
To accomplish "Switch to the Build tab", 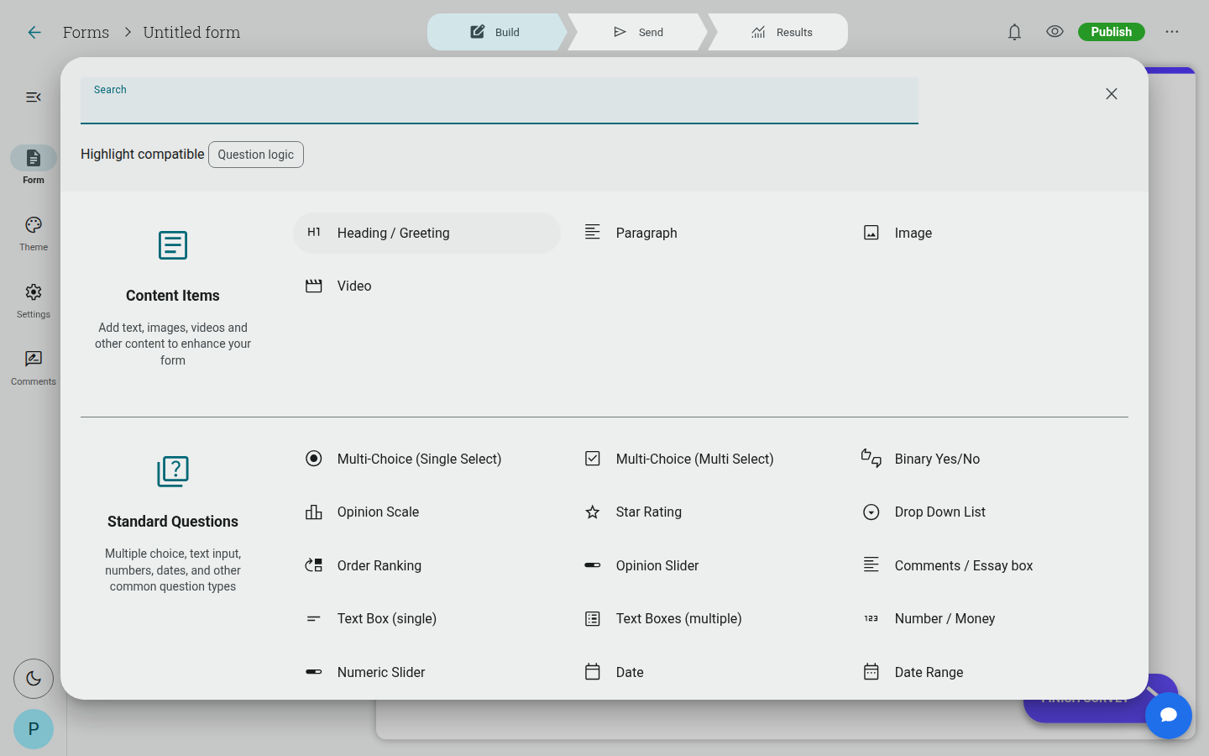I will (x=495, y=32).
